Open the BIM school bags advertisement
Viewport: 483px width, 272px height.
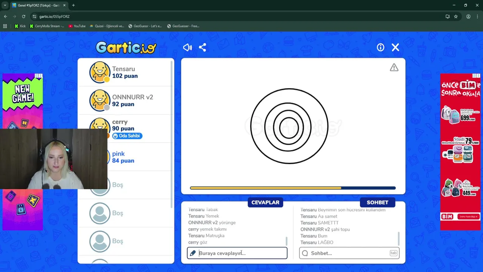coord(460,152)
